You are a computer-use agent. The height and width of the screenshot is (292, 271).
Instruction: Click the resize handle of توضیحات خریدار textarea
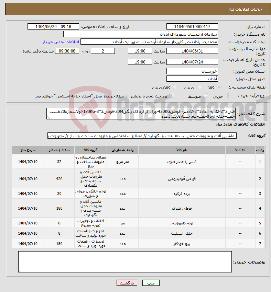(20, 271)
